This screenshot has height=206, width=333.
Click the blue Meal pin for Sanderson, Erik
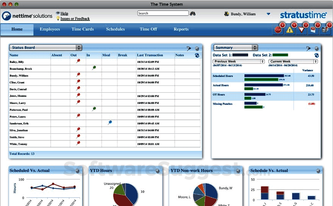pos(109,123)
